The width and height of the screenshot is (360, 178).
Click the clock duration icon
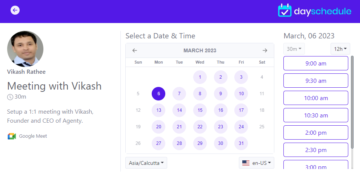pyautogui.click(x=10, y=97)
